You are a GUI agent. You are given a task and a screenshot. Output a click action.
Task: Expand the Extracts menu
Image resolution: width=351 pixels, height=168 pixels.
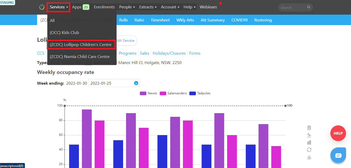click(148, 7)
